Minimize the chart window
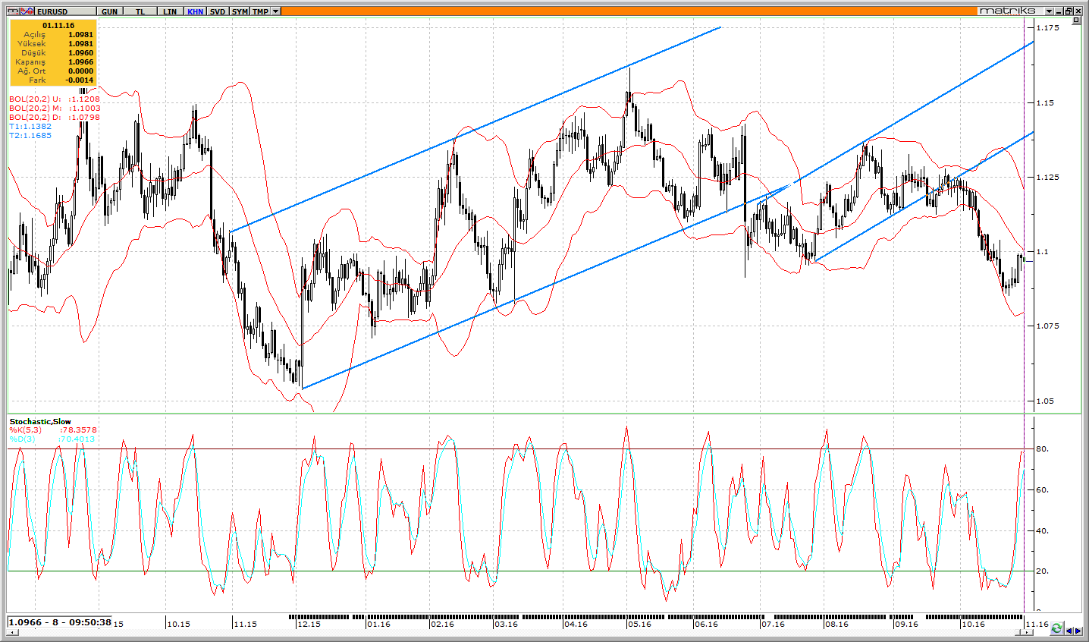 coord(1059,11)
